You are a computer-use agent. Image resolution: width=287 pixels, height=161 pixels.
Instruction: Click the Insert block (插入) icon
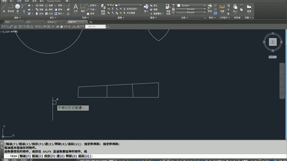coord(146,8)
